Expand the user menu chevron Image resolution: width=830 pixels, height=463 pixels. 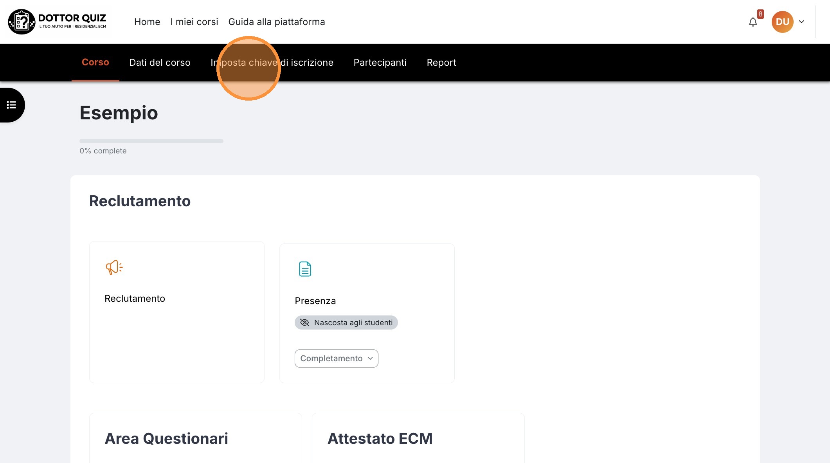pyautogui.click(x=801, y=22)
